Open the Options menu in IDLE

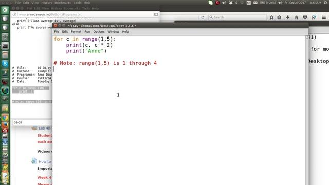tap(99, 32)
